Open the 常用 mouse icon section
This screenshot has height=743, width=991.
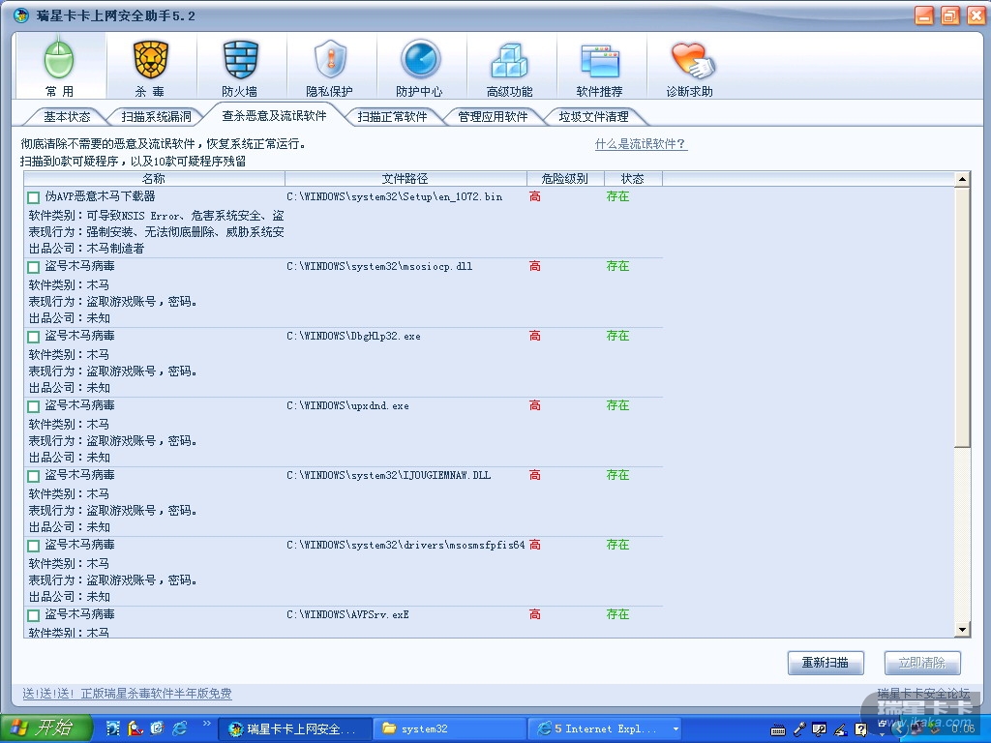(x=59, y=67)
